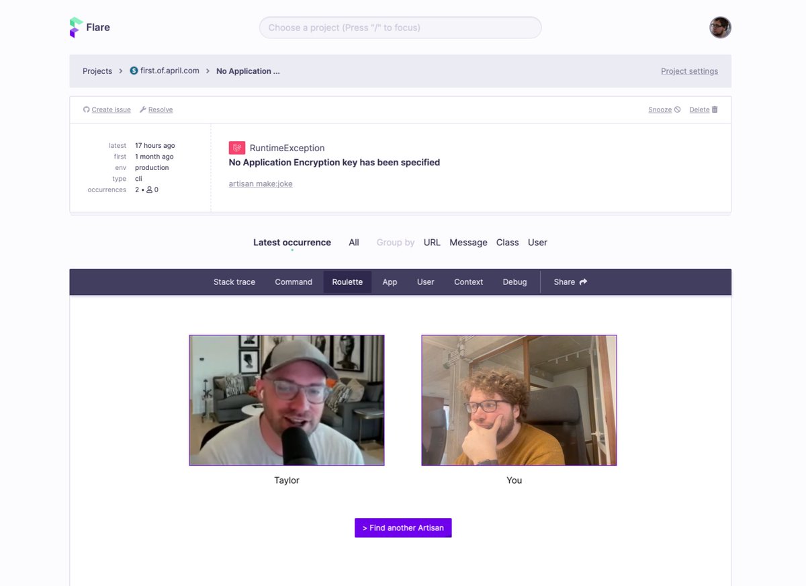Select Latest occurrence view
806x586 pixels.
click(x=292, y=243)
